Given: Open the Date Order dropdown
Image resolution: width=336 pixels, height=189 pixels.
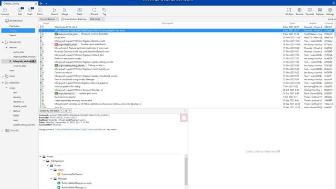Looking at the screenshot, I should [x=97, y=19].
